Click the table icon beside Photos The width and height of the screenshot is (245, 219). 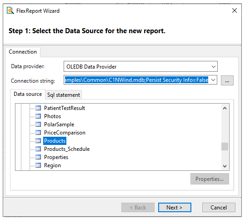38,116
